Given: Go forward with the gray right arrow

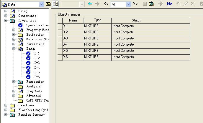Looking at the screenshot, I should 97,4.
